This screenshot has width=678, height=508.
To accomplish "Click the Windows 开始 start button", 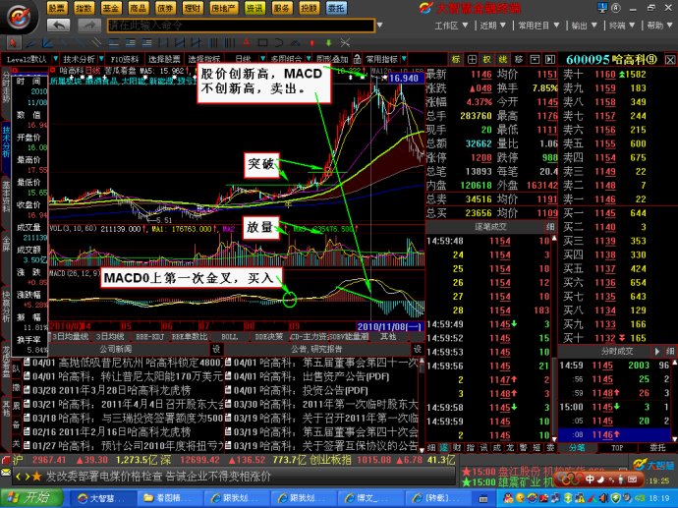I will (30, 498).
